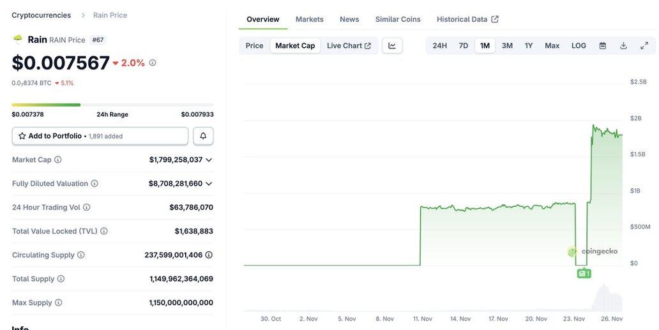Expand chart to fullscreen
Viewport: 659px width, 330px height.
[x=644, y=46]
